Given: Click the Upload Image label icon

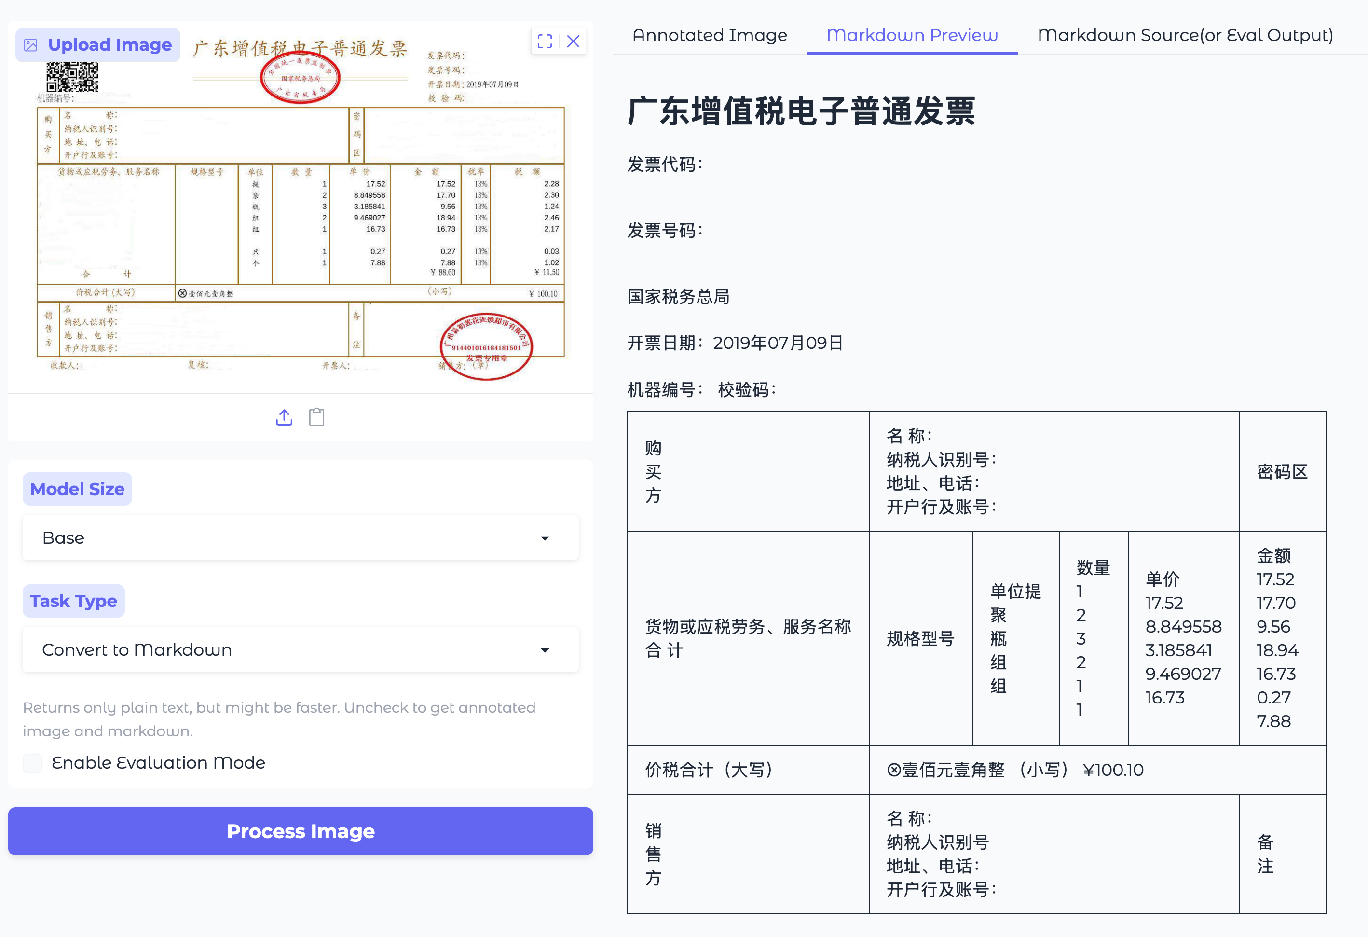Looking at the screenshot, I should point(30,45).
